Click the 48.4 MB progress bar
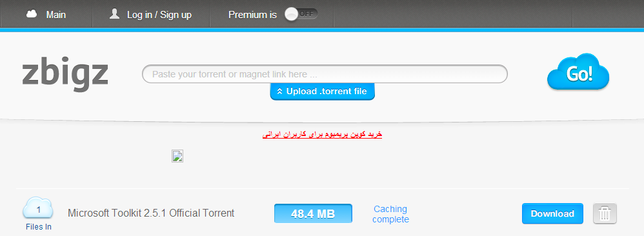Screen dimensions: 644x236 tap(314, 213)
